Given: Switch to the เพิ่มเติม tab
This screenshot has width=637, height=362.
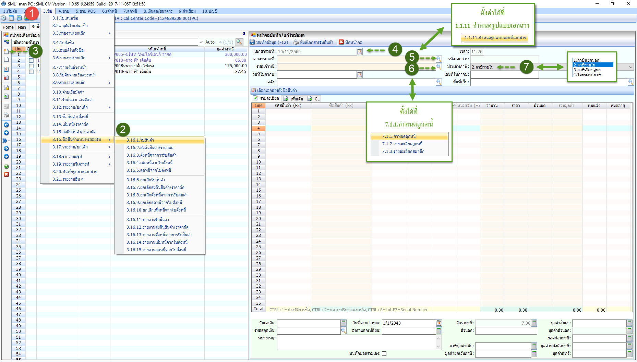Looking at the screenshot, I should [293, 99].
